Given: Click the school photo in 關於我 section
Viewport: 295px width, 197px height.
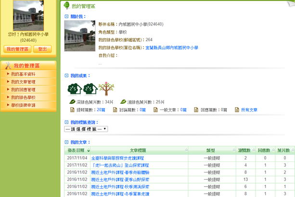Looking at the screenshot, I should tap(79, 36).
